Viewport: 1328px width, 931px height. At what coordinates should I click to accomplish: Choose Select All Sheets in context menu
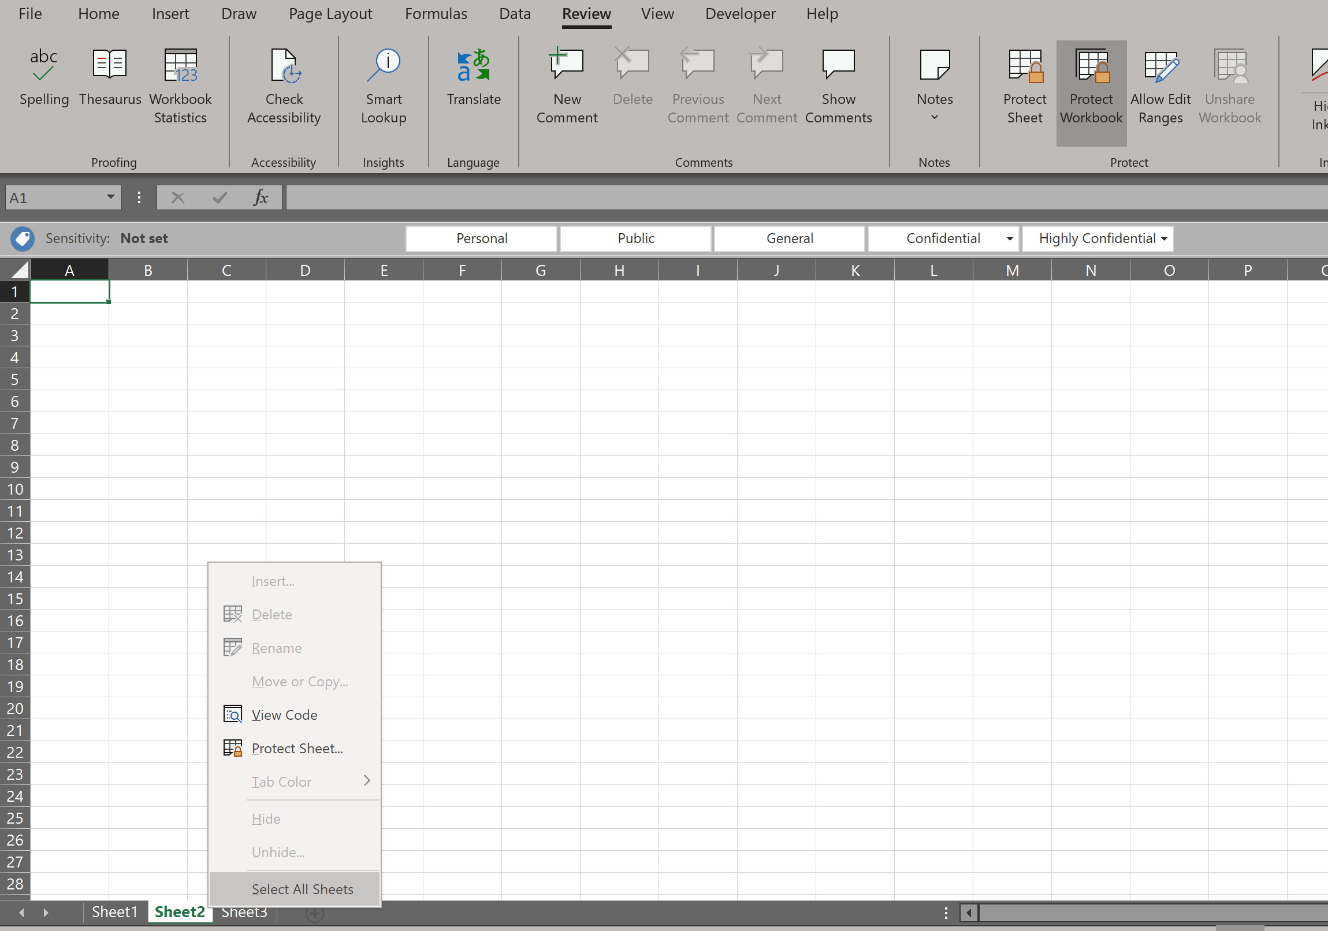click(x=302, y=889)
